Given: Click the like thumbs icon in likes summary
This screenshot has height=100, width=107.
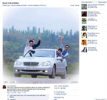Looking at the screenshot, I should pos(8,95).
